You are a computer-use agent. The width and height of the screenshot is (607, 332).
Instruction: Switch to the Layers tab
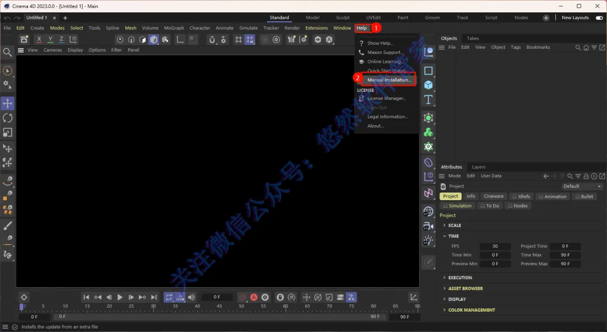pyautogui.click(x=479, y=167)
